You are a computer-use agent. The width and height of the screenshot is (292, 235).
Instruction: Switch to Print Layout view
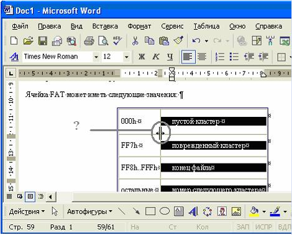click(30, 196)
